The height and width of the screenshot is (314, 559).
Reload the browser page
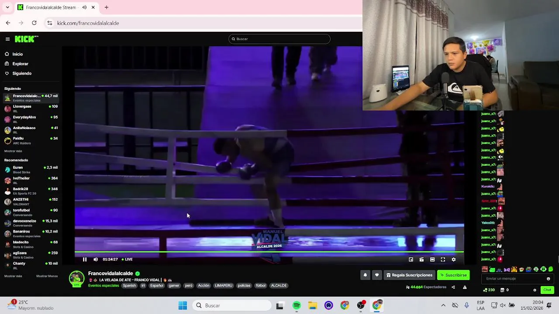(34, 23)
